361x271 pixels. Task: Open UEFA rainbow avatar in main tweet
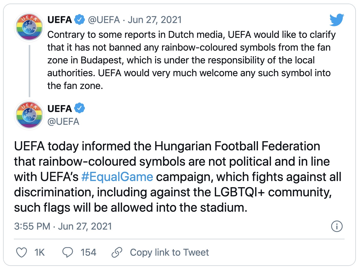29,115
